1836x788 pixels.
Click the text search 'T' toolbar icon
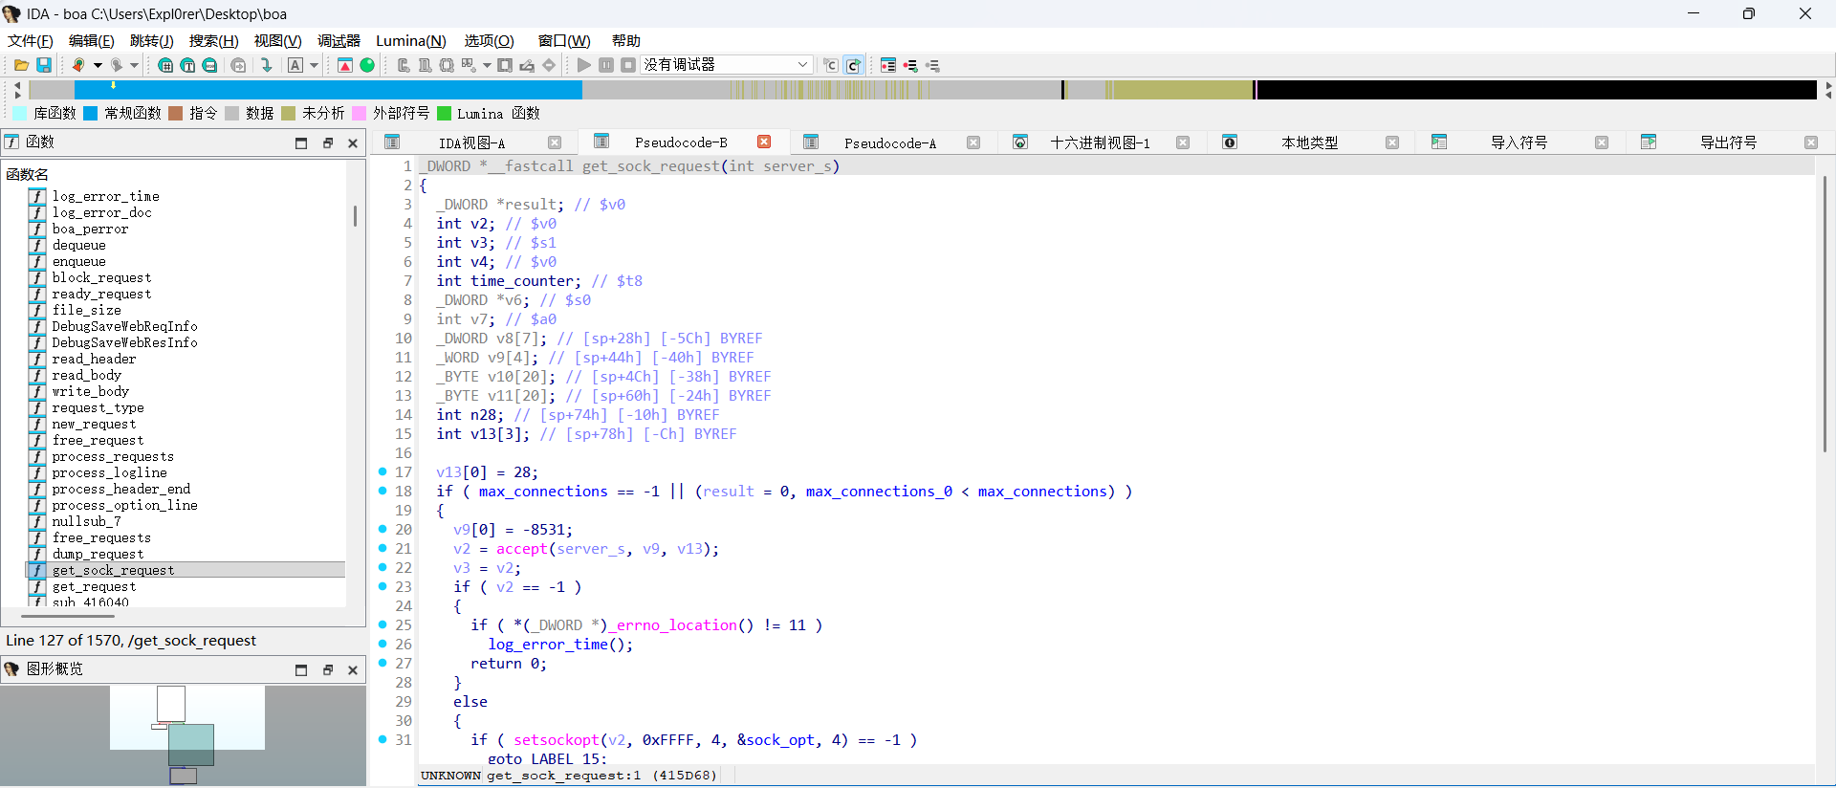pos(187,65)
